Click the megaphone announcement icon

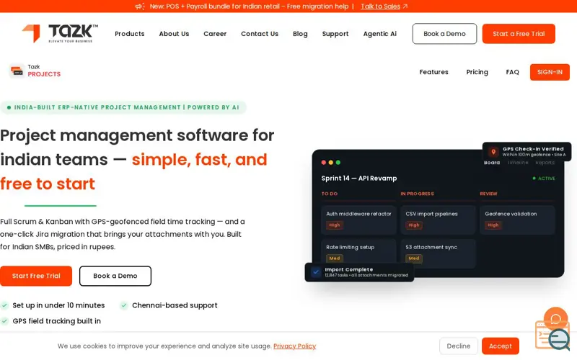[140, 6]
